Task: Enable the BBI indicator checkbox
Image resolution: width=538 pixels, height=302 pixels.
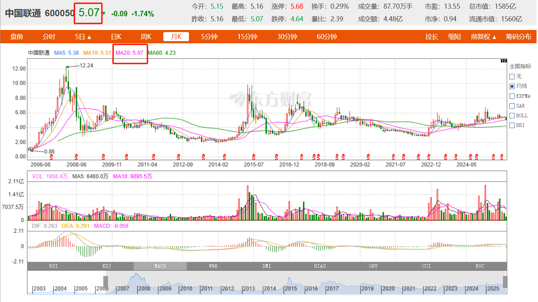Action: (512, 125)
